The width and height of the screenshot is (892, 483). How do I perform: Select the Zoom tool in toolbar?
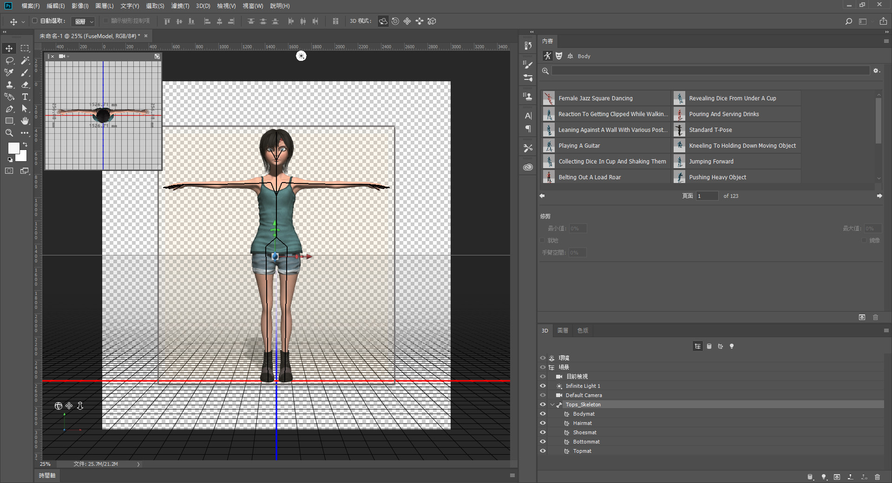[x=9, y=133]
